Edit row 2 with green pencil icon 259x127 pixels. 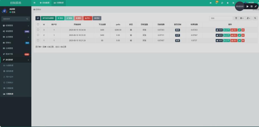pos(239,35)
